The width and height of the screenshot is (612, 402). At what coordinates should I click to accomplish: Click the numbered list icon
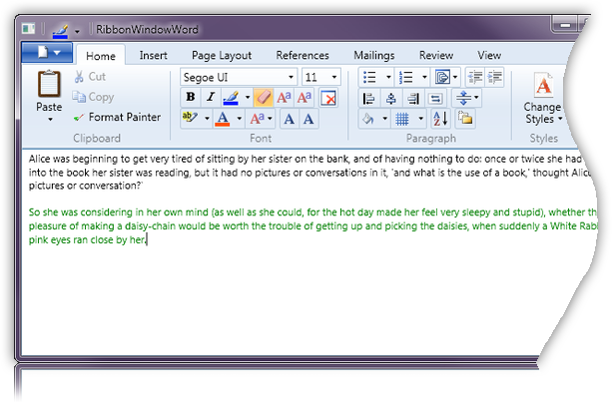(404, 77)
